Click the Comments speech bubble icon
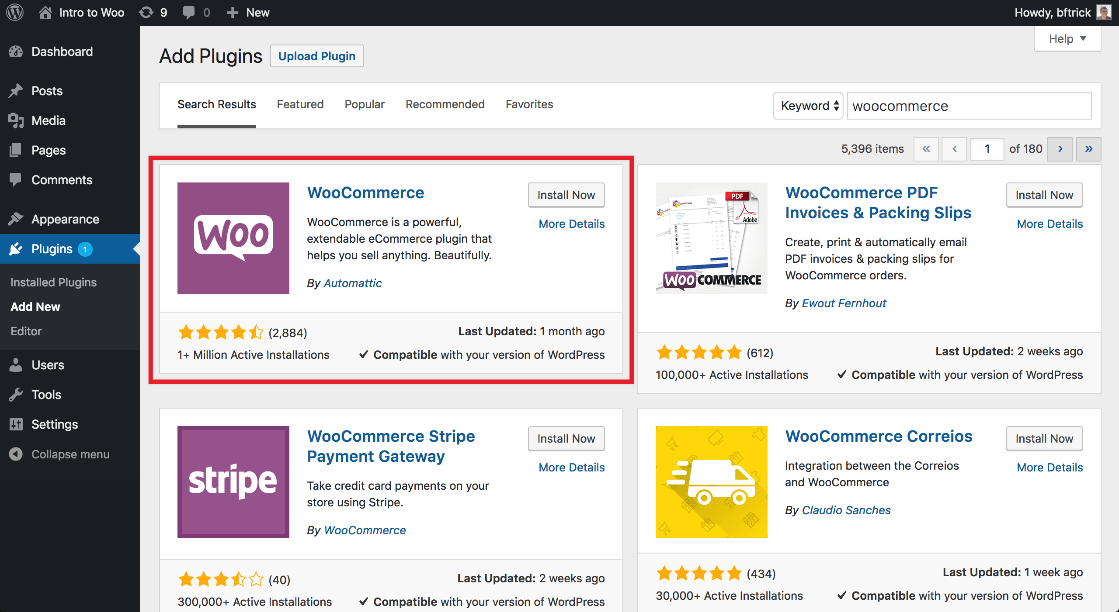Image resolution: width=1119 pixels, height=612 pixels. pos(16,180)
